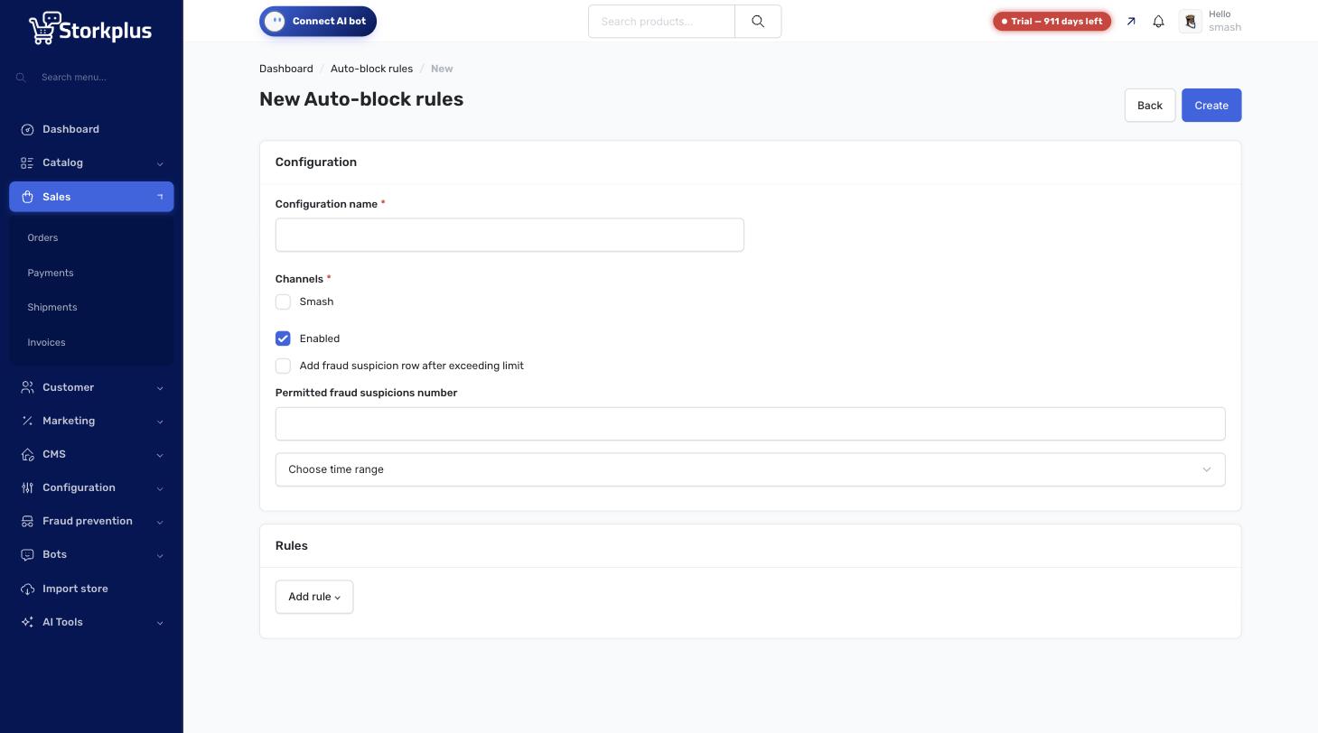Expand the Catalog menu chevron
The height and width of the screenshot is (733, 1318).
click(x=160, y=163)
